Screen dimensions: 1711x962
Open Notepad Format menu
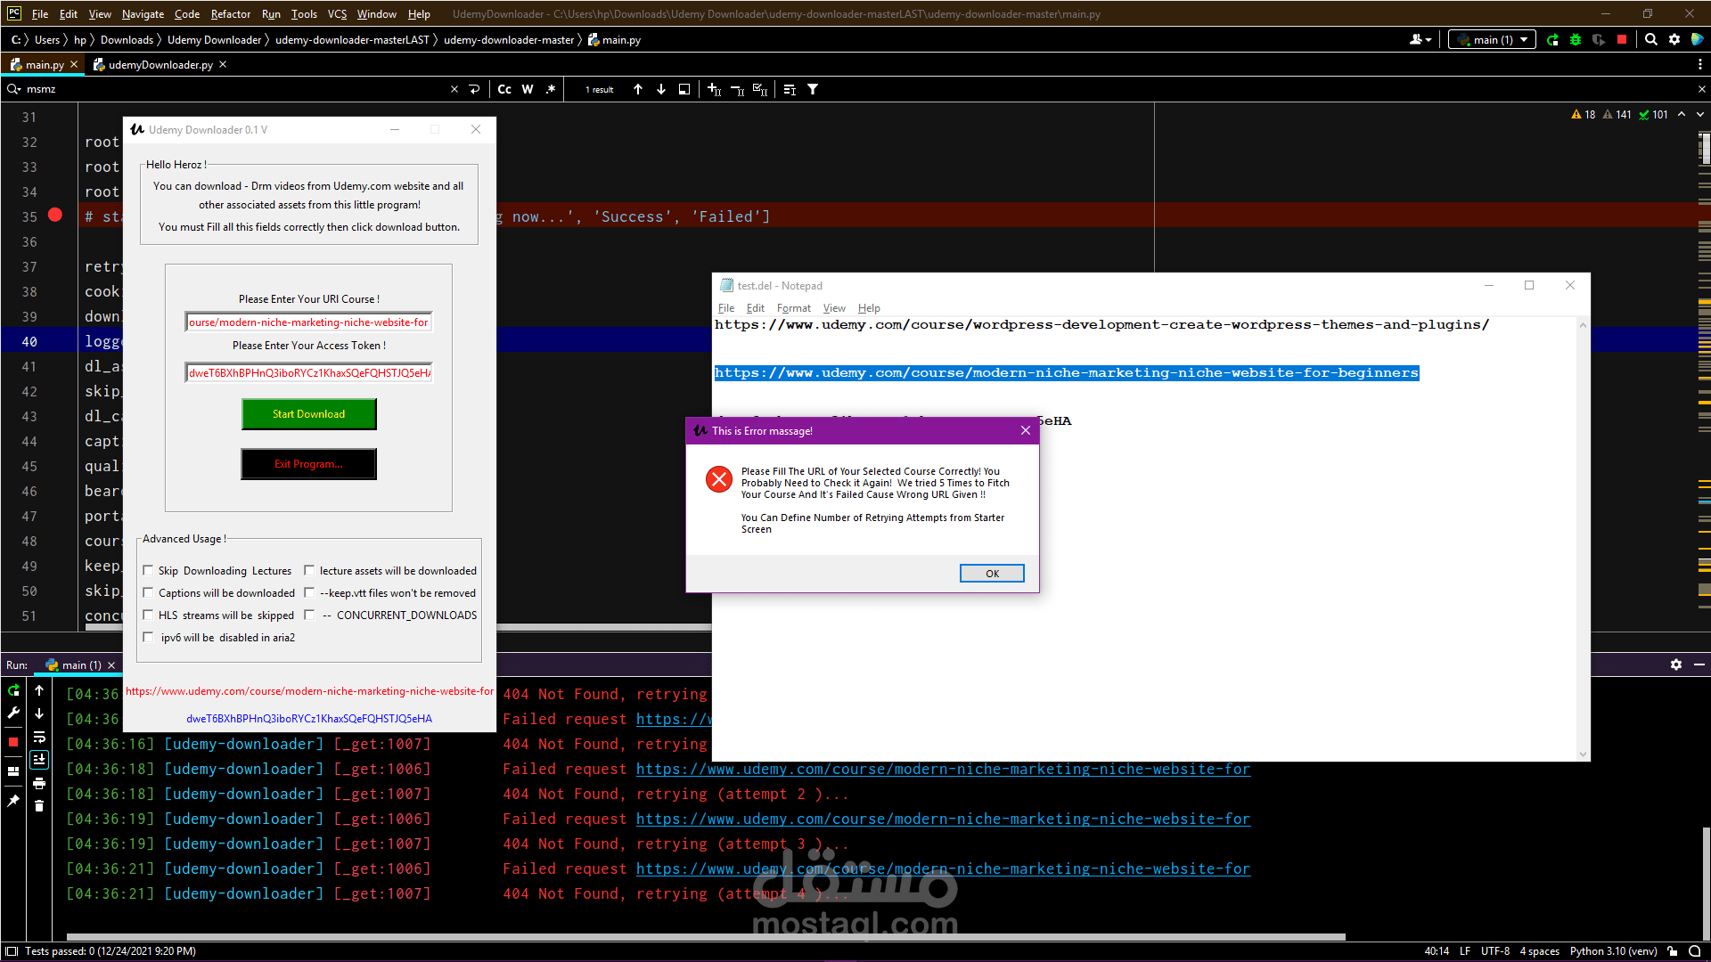point(793,308)
